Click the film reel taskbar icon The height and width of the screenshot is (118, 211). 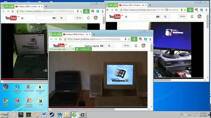click(82, 115)
